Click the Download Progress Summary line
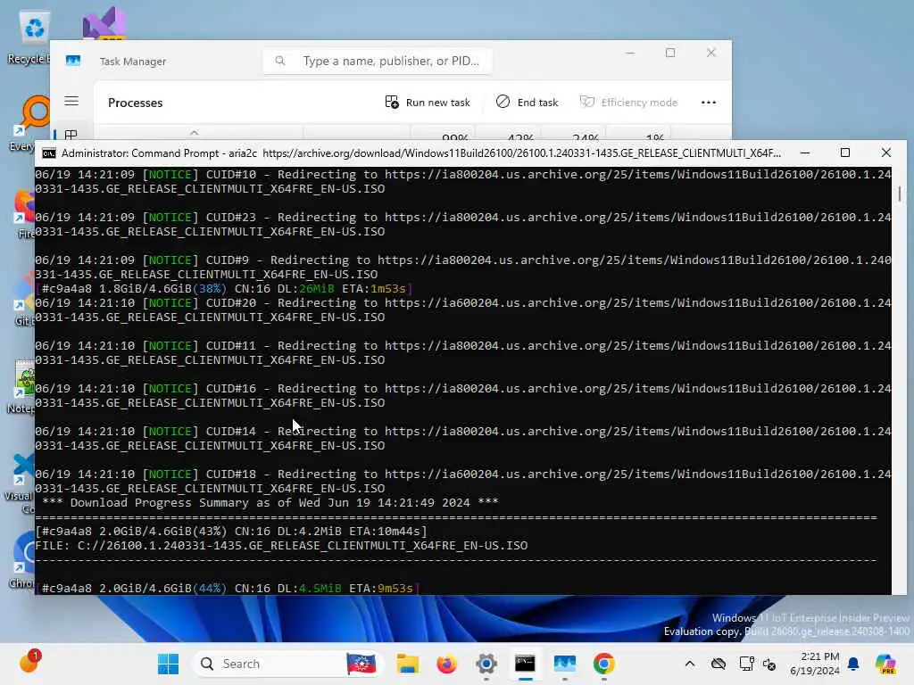The width and height of the screenshot is (914, 685). (270, 503)
